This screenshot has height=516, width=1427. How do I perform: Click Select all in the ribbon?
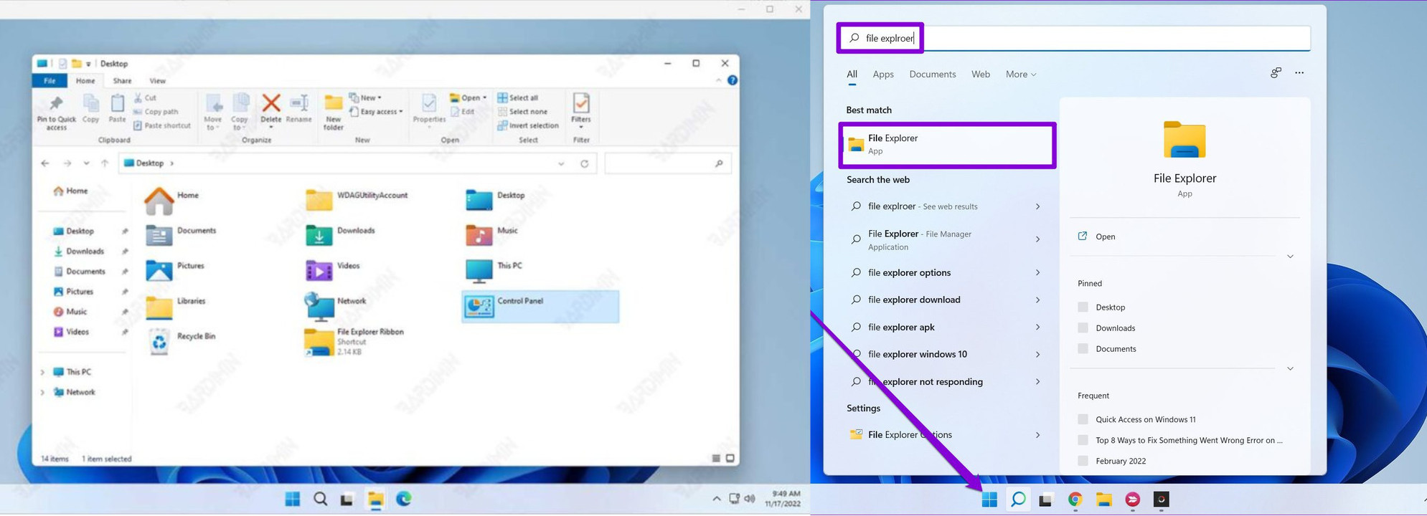click(x=518, y=97)
